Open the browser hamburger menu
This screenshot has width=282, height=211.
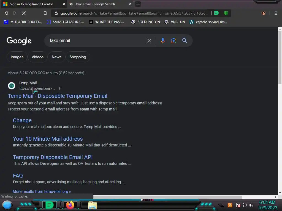[x=276, y=13]
